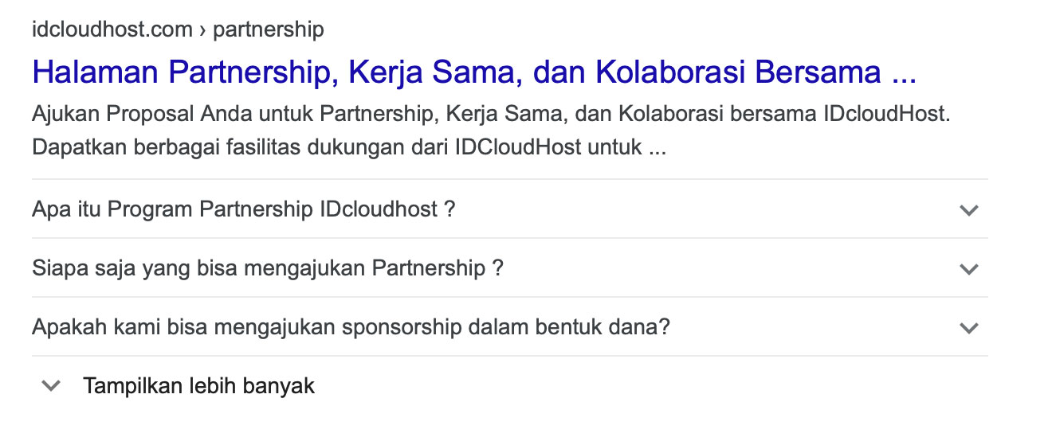
Task: Open the Halaman Partnership result title link
Action: tap(473, 72)
